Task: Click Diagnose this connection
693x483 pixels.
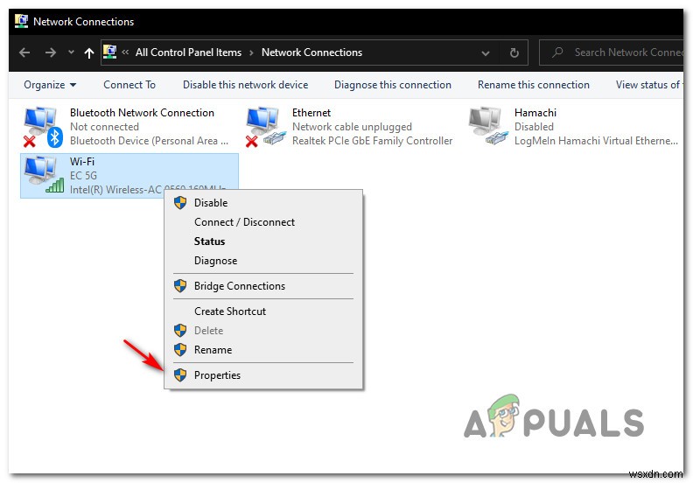Action: coord(393,84)
